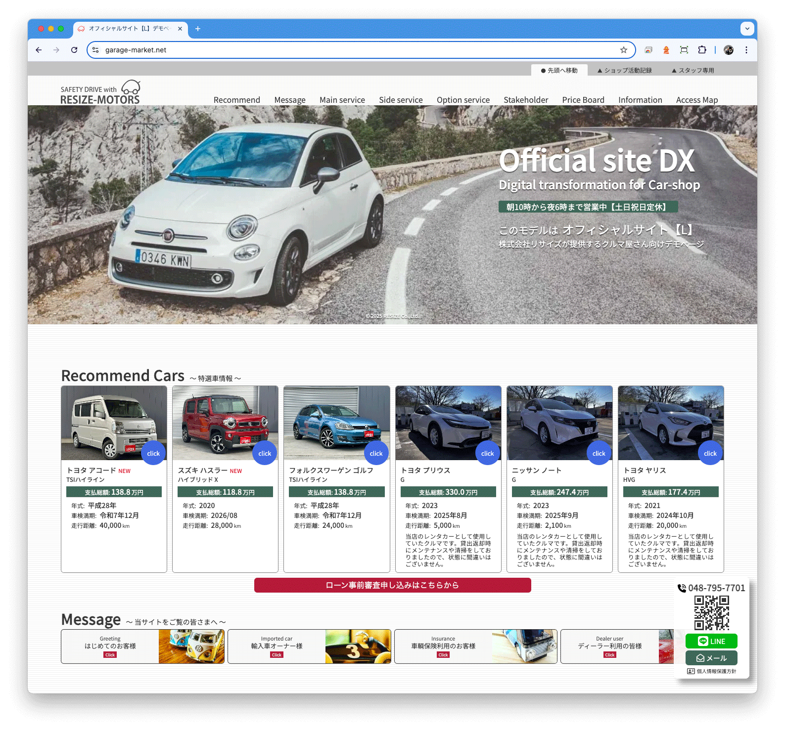Click the 支払総額 247.4万円 price bar
This screenshot has height=730, width=785.
coord(559,492)
